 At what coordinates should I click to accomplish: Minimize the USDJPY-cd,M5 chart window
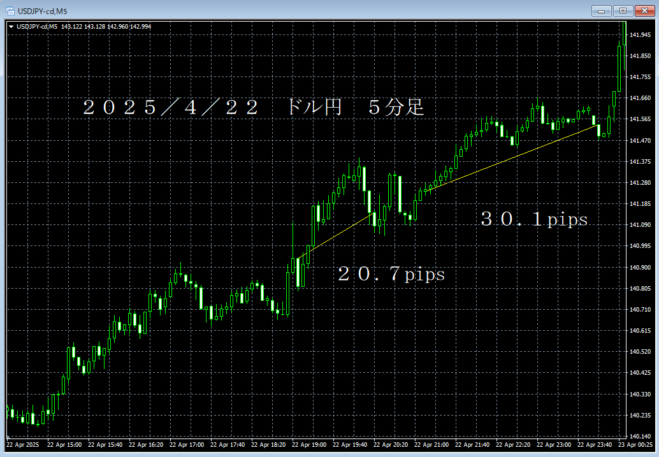pyautogui.click(x=601, y=11)
